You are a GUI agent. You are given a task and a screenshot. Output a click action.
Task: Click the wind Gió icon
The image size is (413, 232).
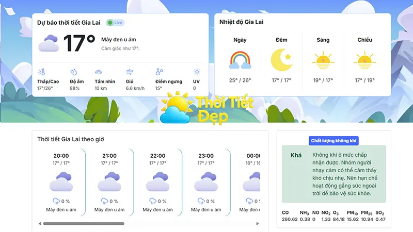pyautogui.click(x=130, y=72)
